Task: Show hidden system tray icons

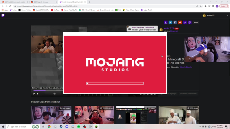Action: coord(200,126)
